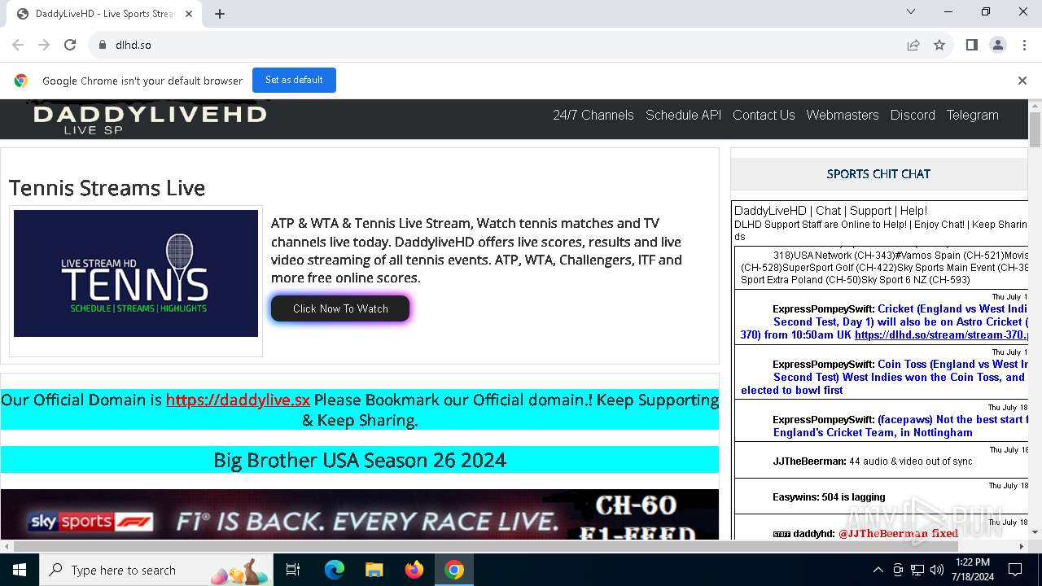This screenshot has width=1042, height=586.
Task: Click the Sports Chit Chat header
Action: click(x=878, y=173)
